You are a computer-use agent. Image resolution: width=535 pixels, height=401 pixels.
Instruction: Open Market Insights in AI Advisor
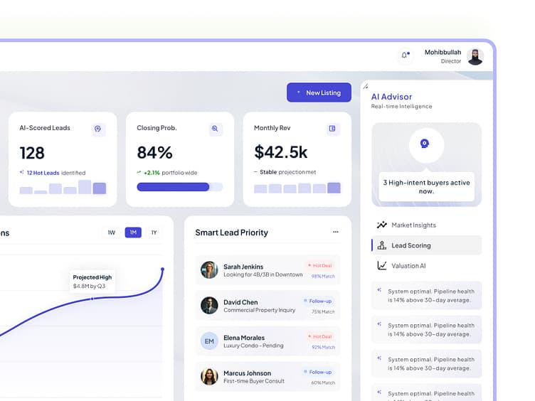(x=426, y=225)
